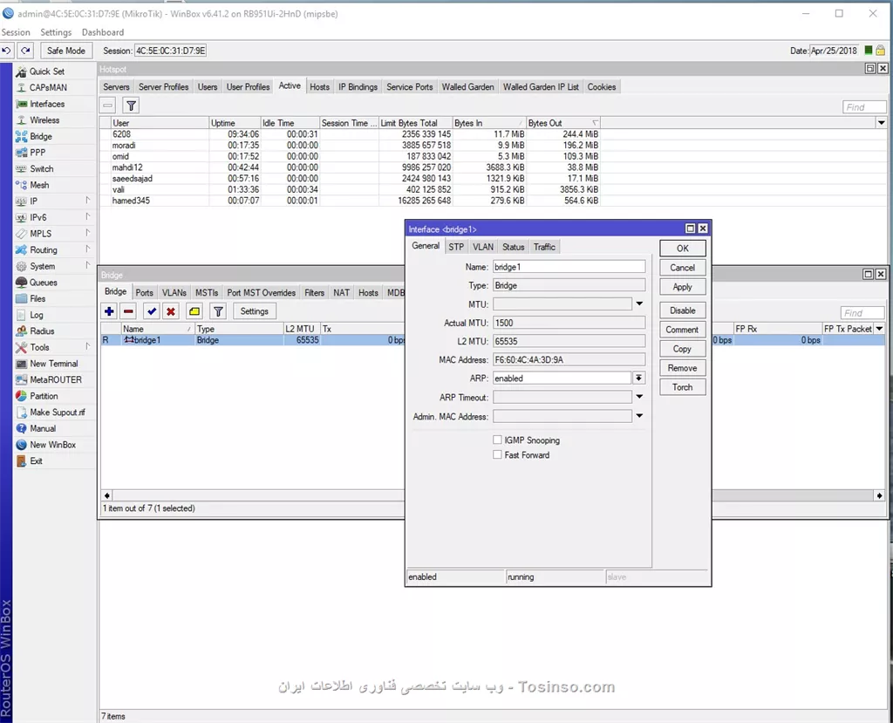Click filter funnel icon in Bridge window
This screenshot has height=723, width=893.
pos(218,311)
